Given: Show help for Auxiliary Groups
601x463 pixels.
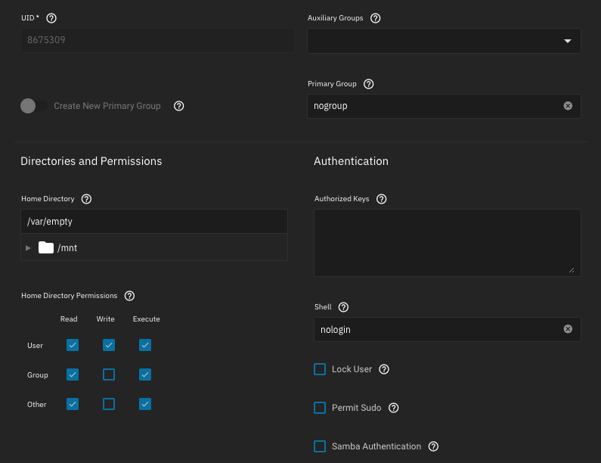Looking at the screenshot, I should coord(376,18).
